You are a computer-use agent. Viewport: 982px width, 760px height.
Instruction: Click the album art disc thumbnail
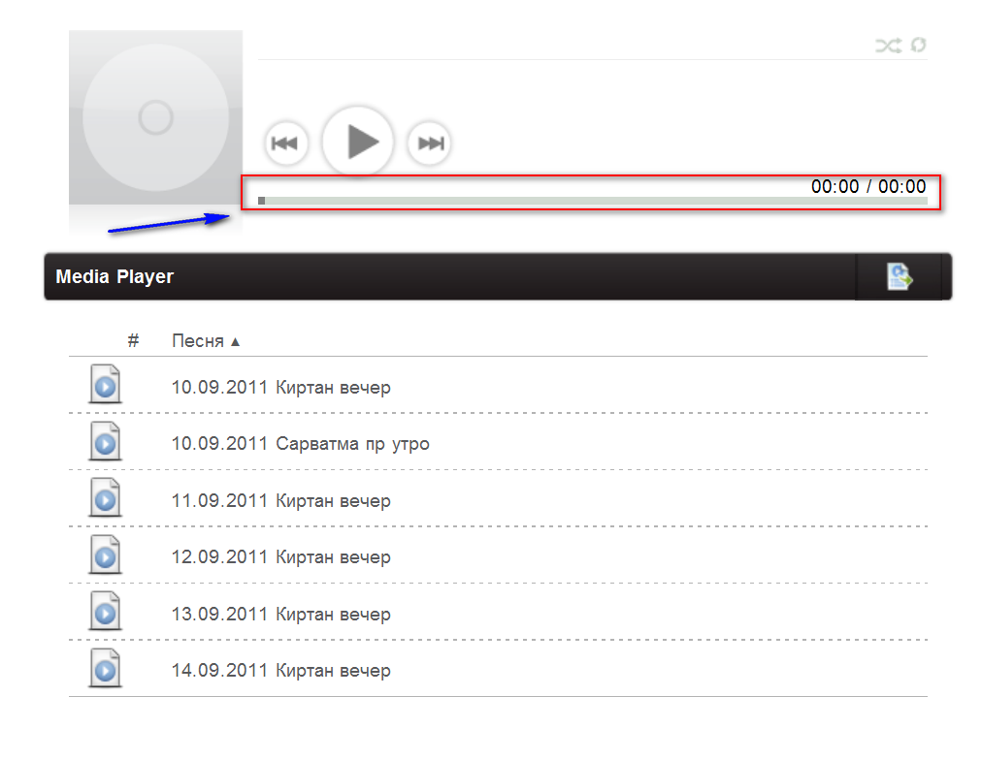155,117
